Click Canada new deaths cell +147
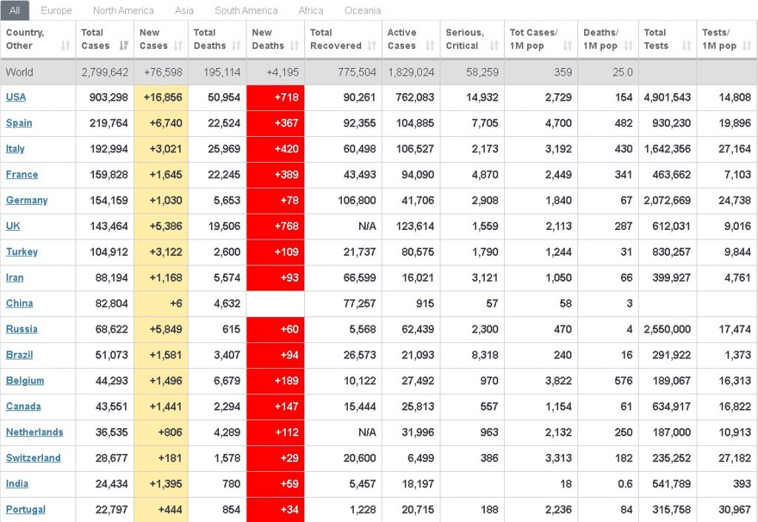This screenshot has height=522, width=758. tap(275, 407)
